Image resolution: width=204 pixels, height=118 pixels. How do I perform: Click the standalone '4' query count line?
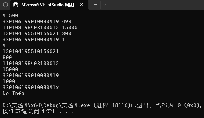[x=4, y=45]
